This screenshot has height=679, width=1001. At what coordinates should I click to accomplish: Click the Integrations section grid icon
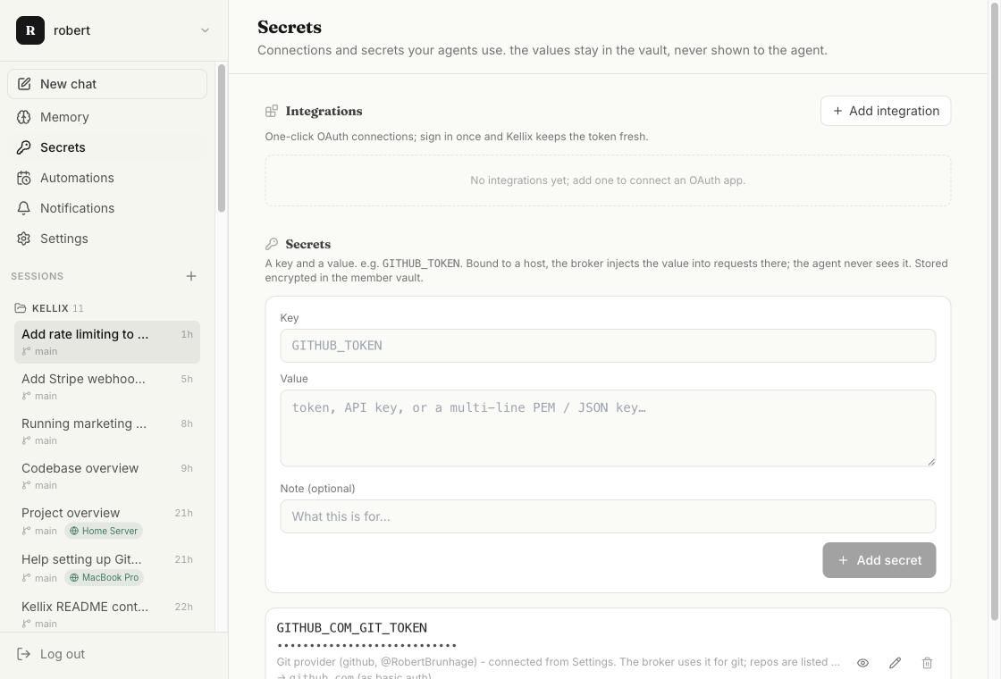(x=272, y=111)
